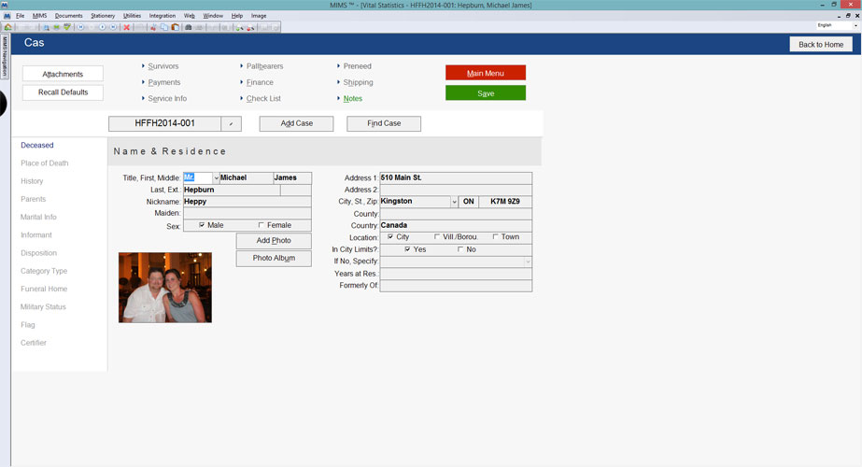Click the Back to Home button
The width and height of the screenshot is (862, 467).
[x=821, y=45]
